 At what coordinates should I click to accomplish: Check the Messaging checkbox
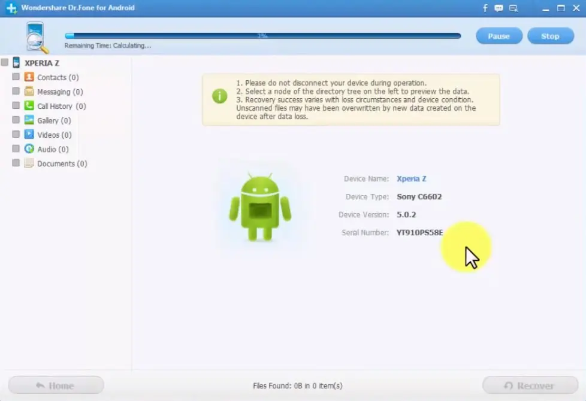coord(16,91)
